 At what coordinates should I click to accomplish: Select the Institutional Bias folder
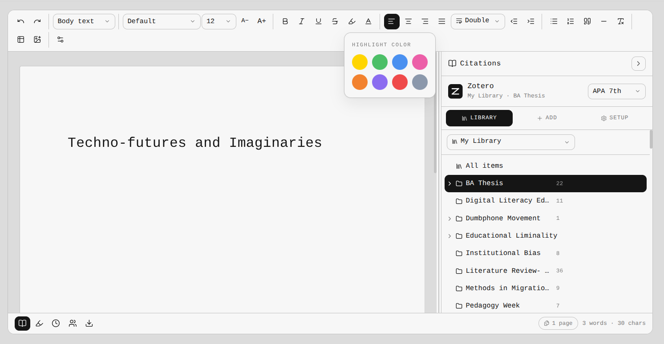point(546,253)
